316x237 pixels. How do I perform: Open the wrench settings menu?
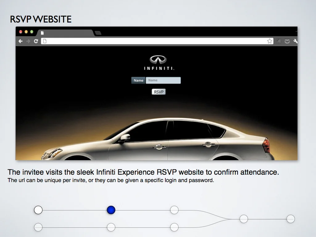click(295, 41)
